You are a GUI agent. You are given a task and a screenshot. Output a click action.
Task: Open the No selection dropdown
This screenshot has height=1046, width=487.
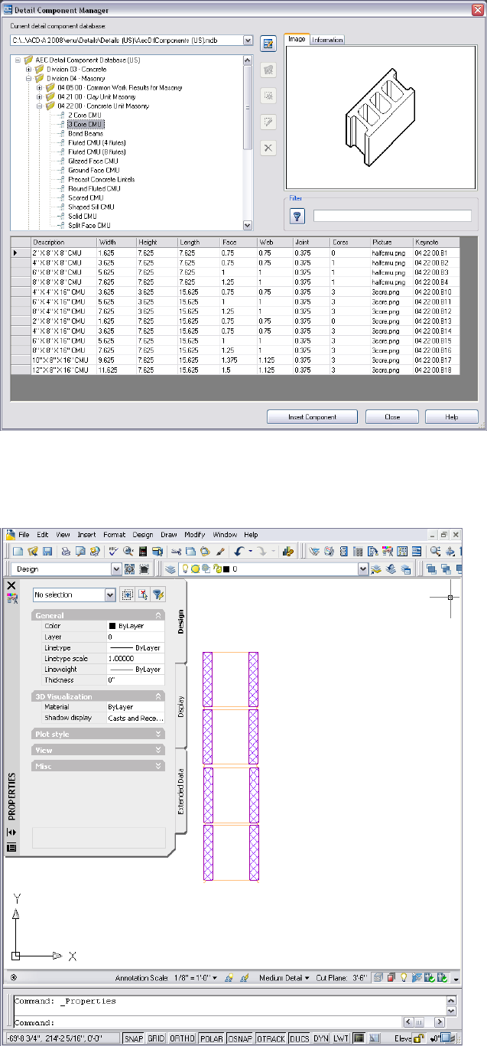pos(110,595)
